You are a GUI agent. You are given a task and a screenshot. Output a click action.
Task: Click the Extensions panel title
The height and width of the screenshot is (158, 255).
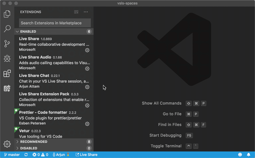pos(31,12)
